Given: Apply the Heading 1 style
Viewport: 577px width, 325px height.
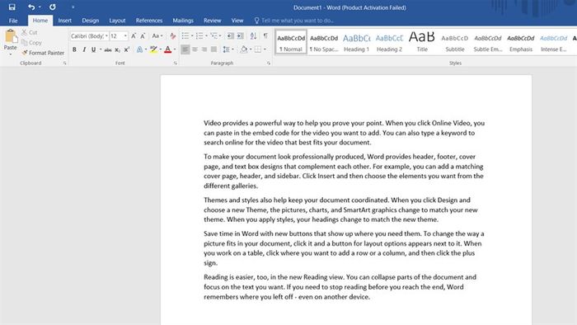Looking at the screenshot, I should (357, 42).
